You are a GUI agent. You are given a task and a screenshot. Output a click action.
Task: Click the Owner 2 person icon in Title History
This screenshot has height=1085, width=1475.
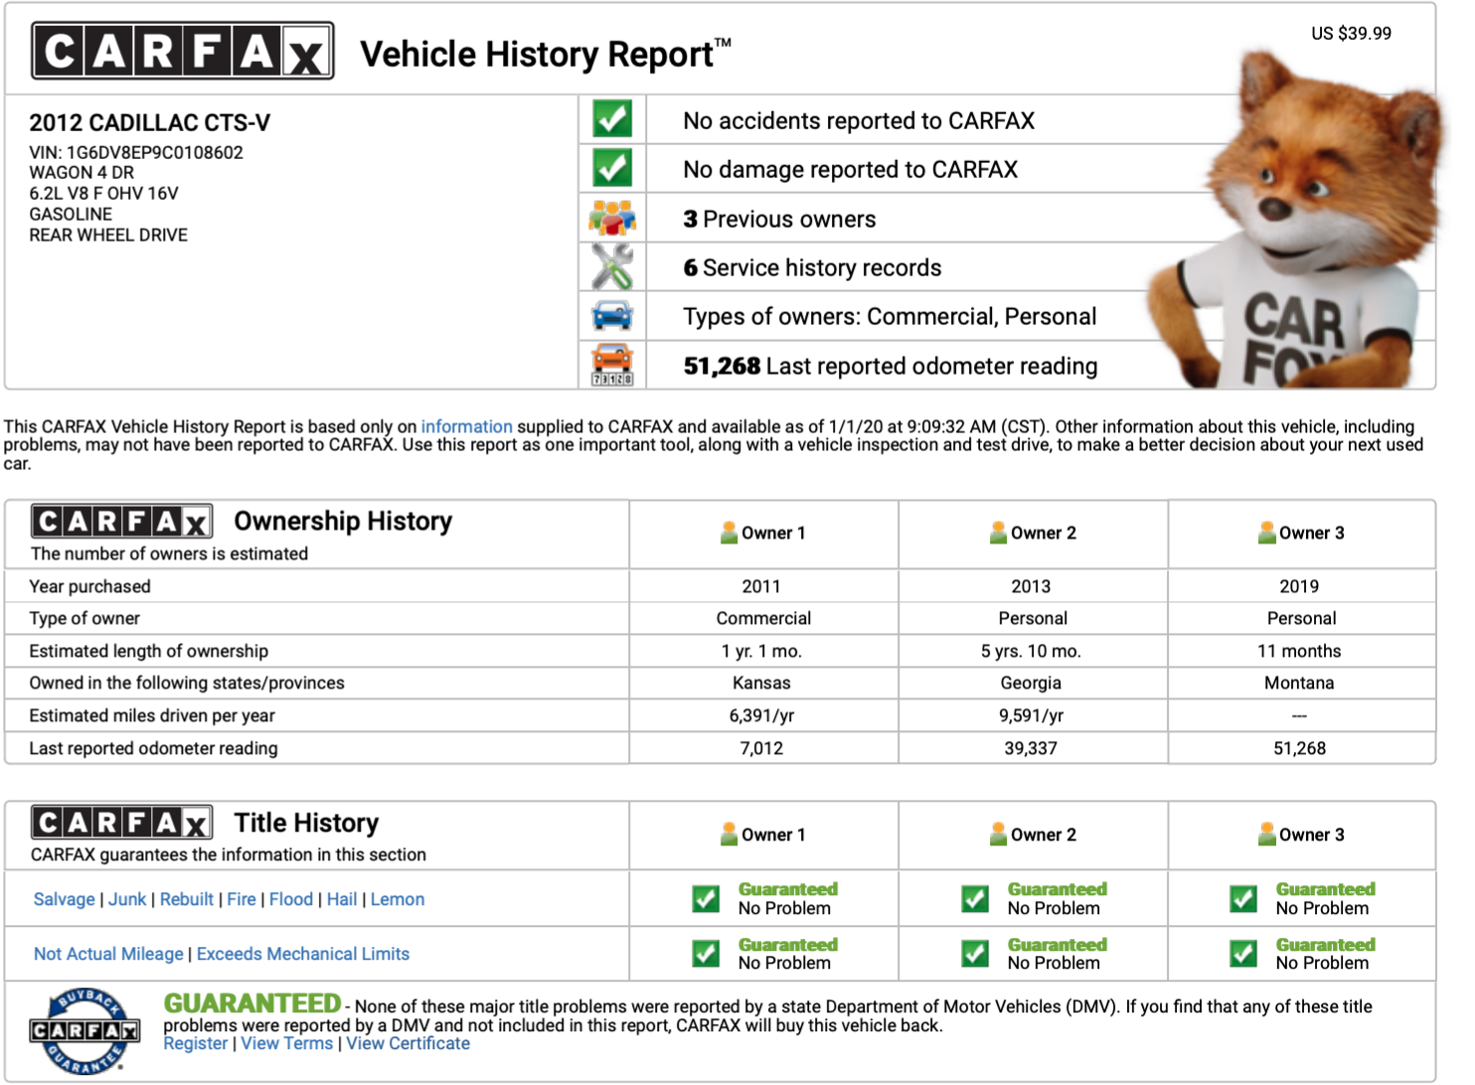click(998, 835)
